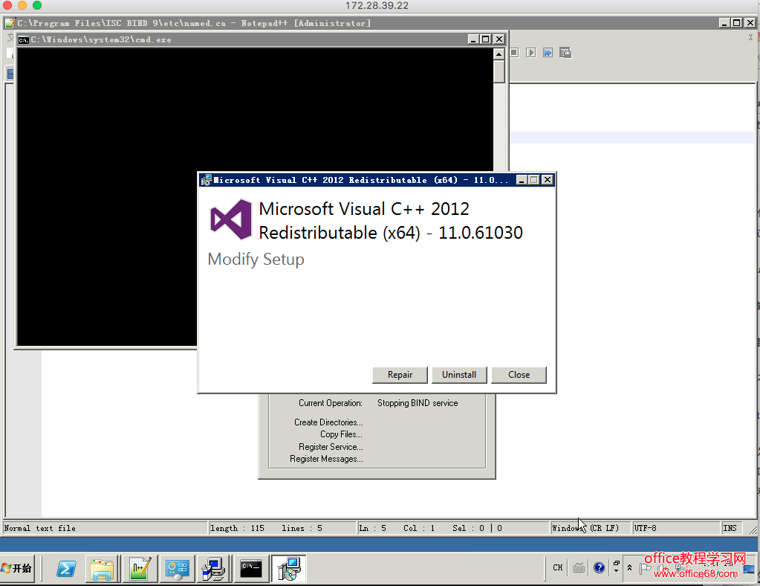Image resolution: width=760 pixels, height=586 pixels.
Task: Click the Close button beside Uninstall
Action: [x=519, y=375]
